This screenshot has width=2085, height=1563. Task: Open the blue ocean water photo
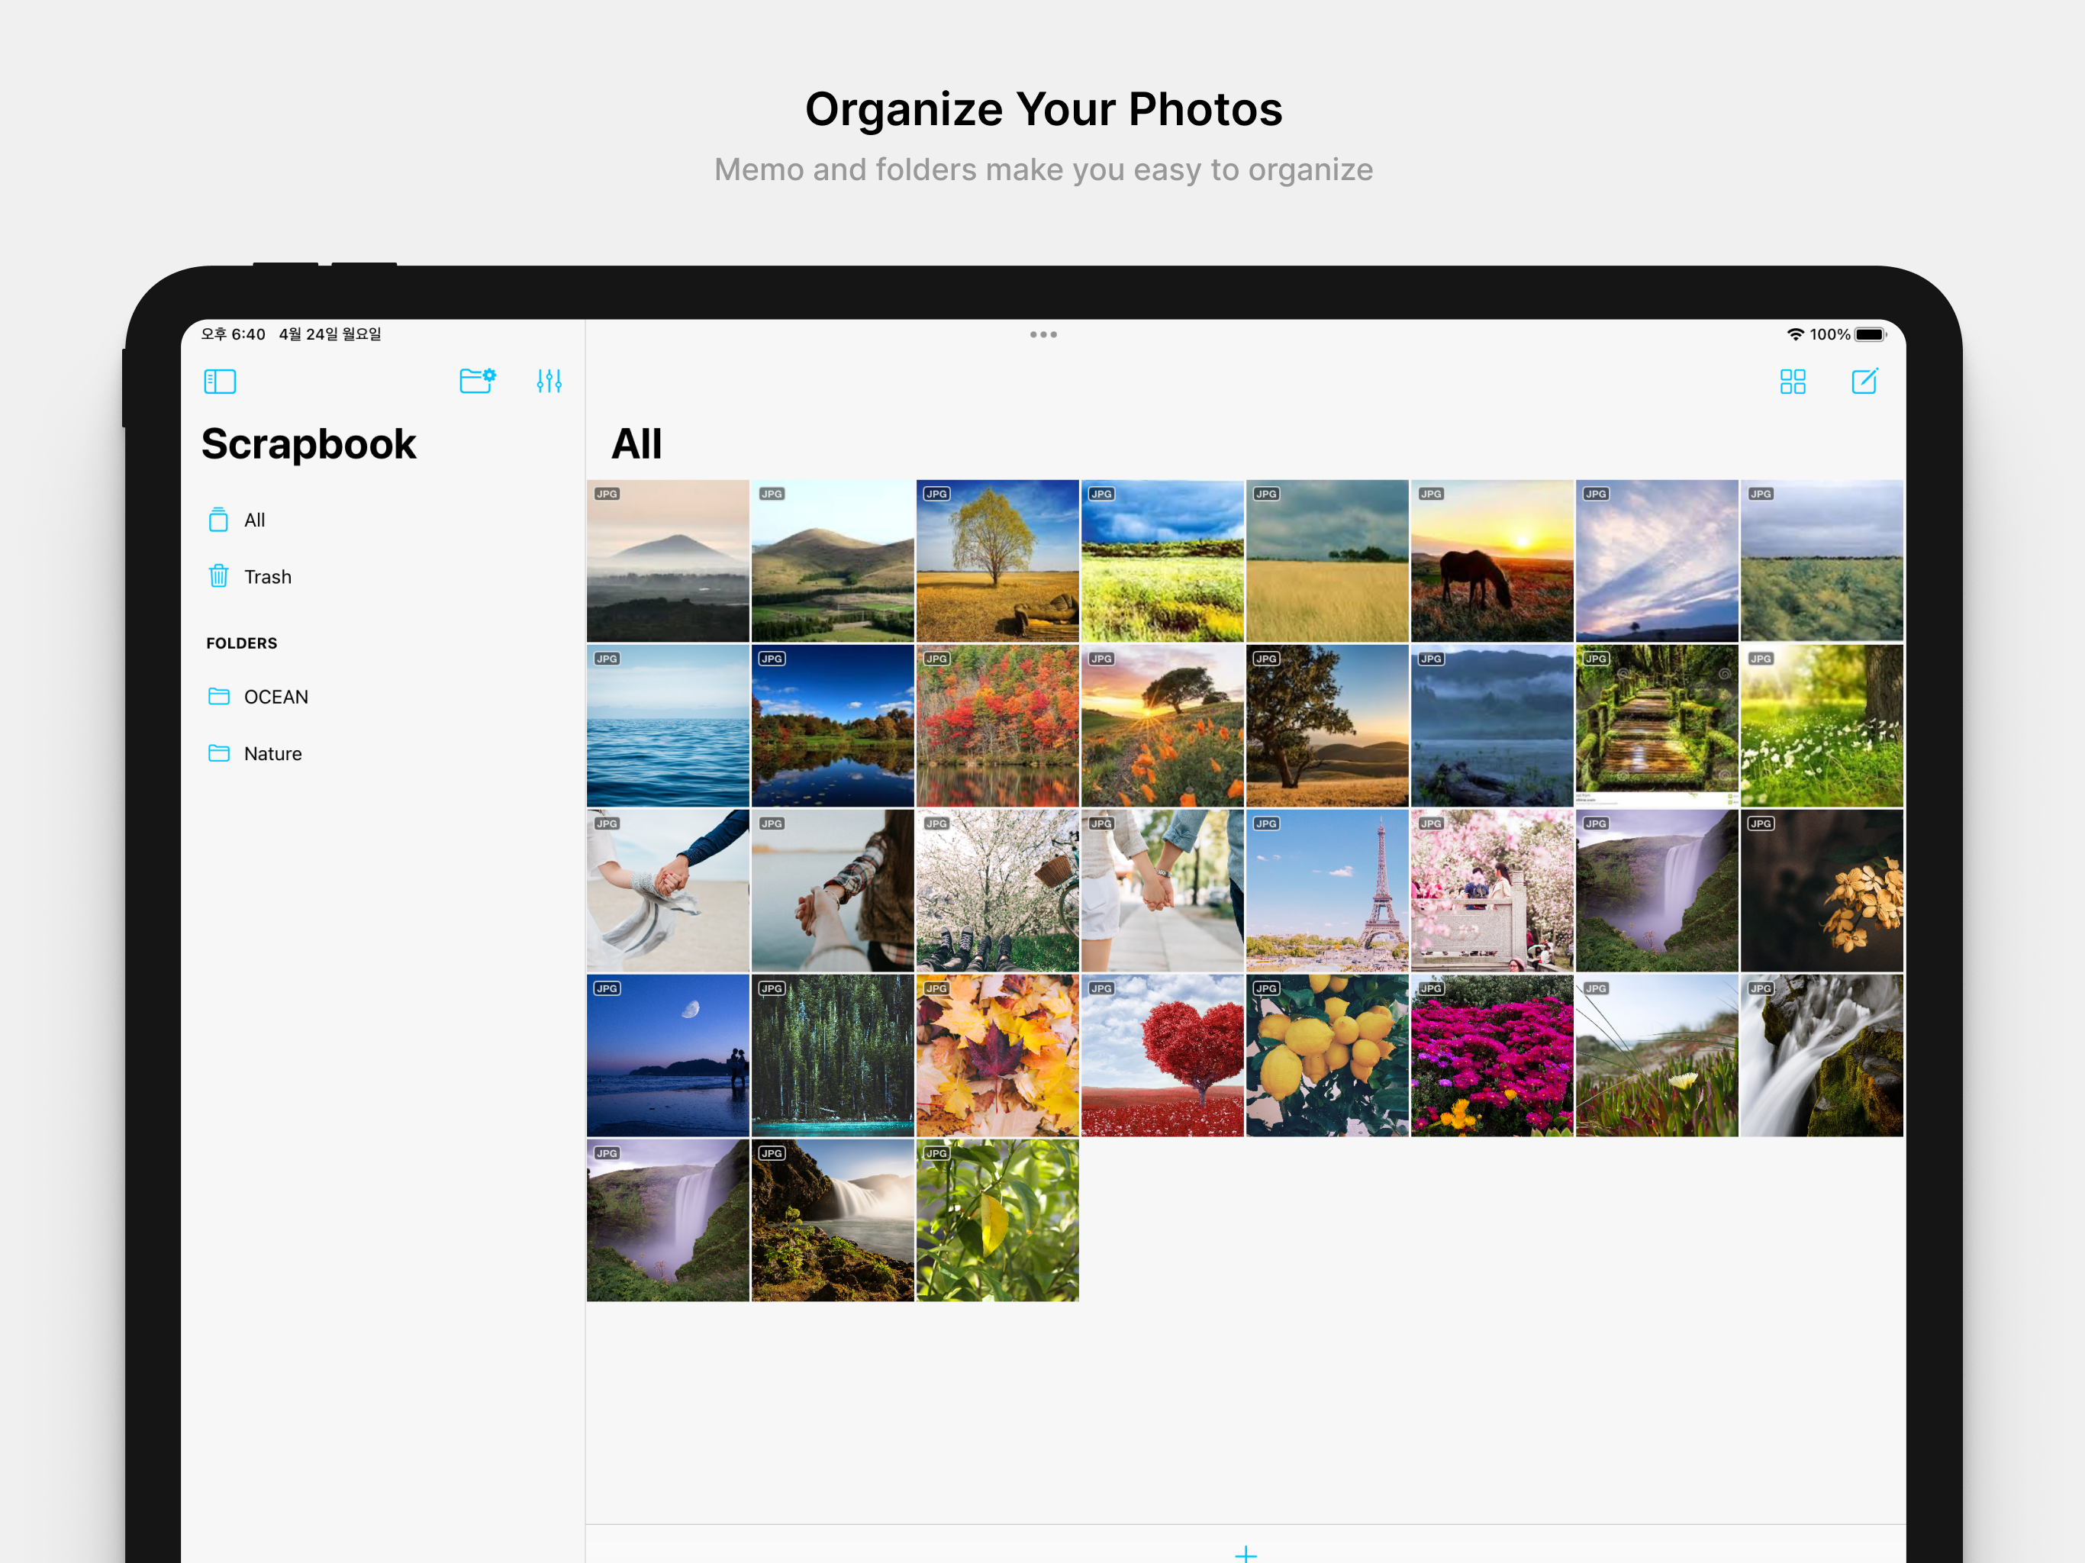coord(667,725)
